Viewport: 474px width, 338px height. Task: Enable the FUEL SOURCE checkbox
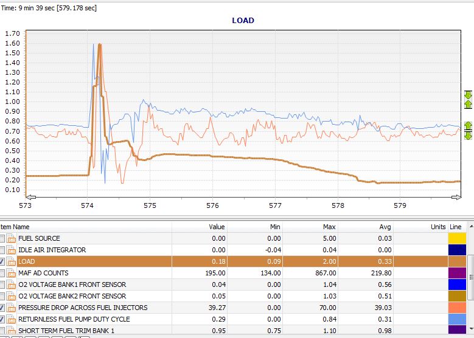2,239
